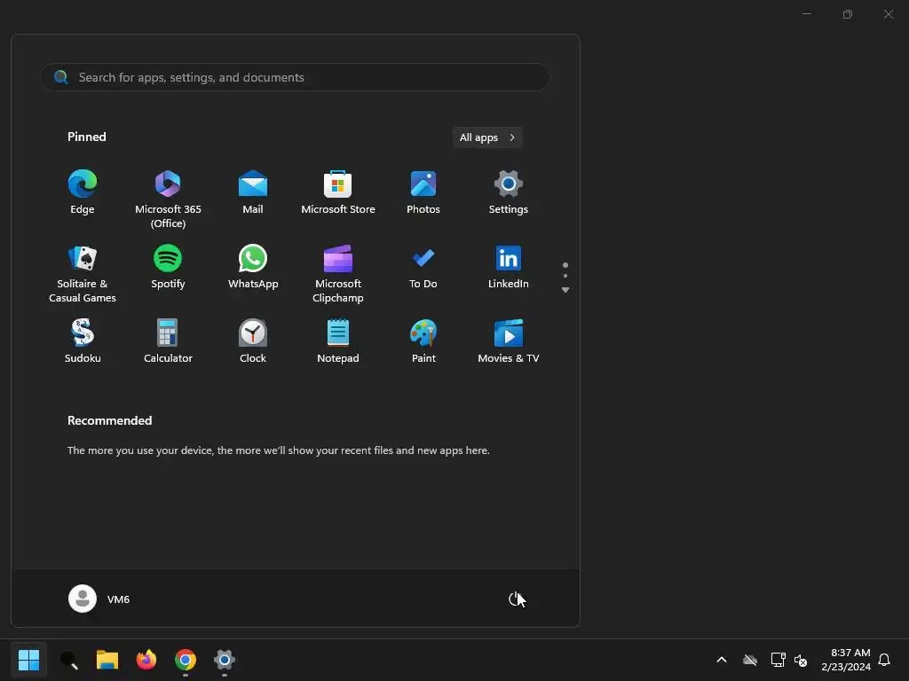Launch LinkedIn
This screenshot has height=681, width=909.
(509, 266)
